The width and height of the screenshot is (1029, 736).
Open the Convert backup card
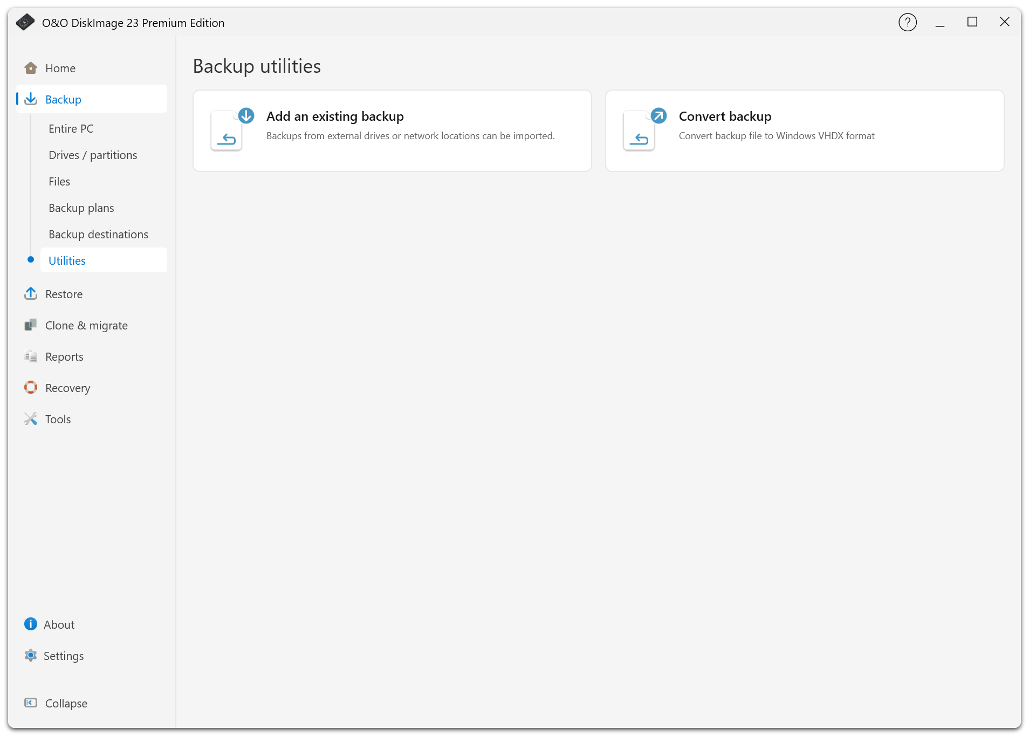(805, 130)
